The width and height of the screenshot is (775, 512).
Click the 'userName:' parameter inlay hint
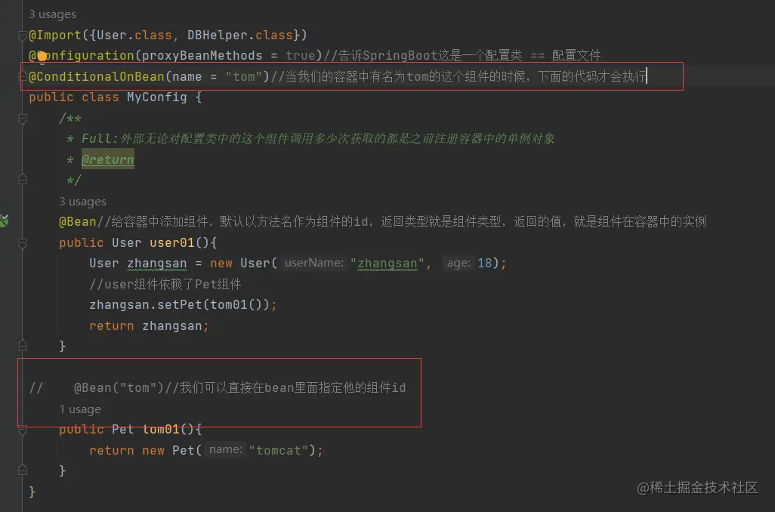click(x=314, y=263)
